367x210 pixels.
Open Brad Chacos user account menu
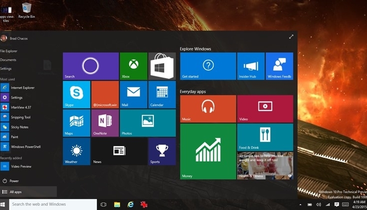pyautogui.click(x=14, y=38)
